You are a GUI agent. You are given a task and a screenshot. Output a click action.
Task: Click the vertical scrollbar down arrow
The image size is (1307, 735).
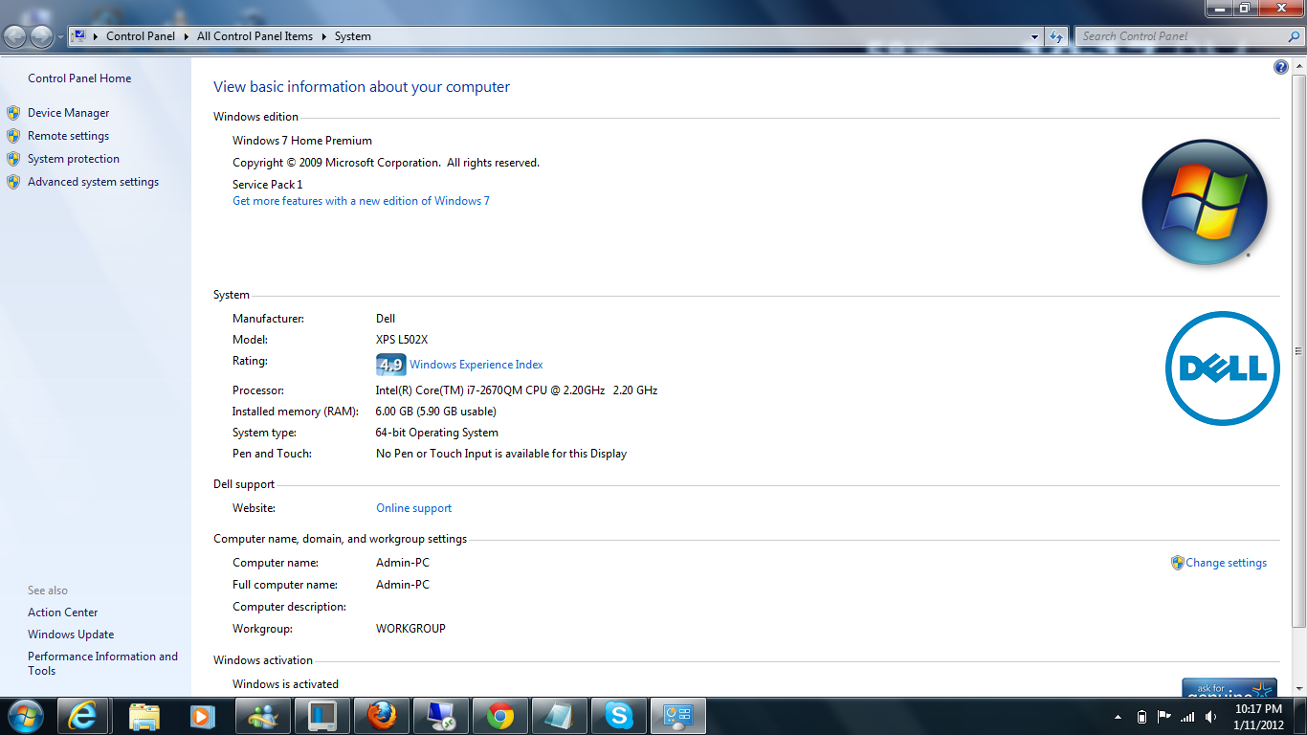point(1299,688)
